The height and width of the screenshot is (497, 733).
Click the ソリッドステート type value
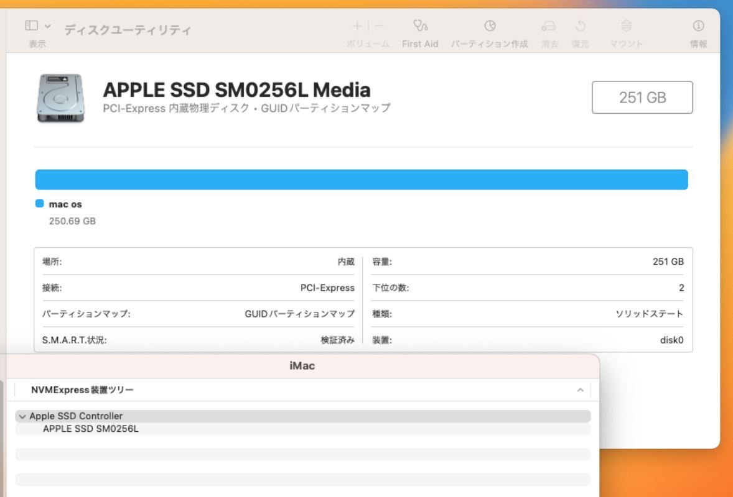point(650,314)
